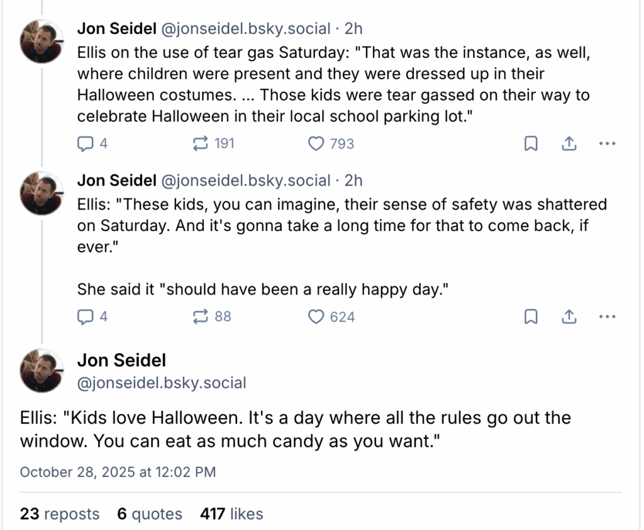View the 6 quotes list
This screenshot has width=644, height=530.
pyautogui.click(x=150, y=514)
